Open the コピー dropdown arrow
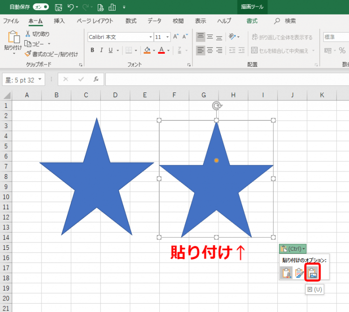Viewport: 349px width, 312px height. pos(49,44)
